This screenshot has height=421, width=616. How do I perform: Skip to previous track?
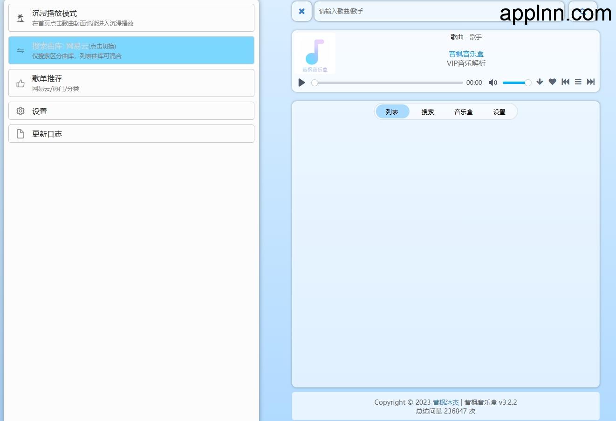pos(565,82)
